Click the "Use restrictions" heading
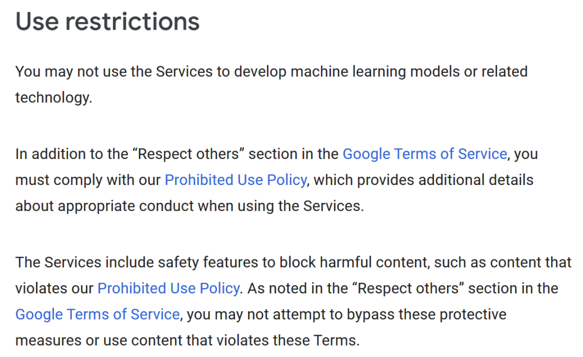 107,22
